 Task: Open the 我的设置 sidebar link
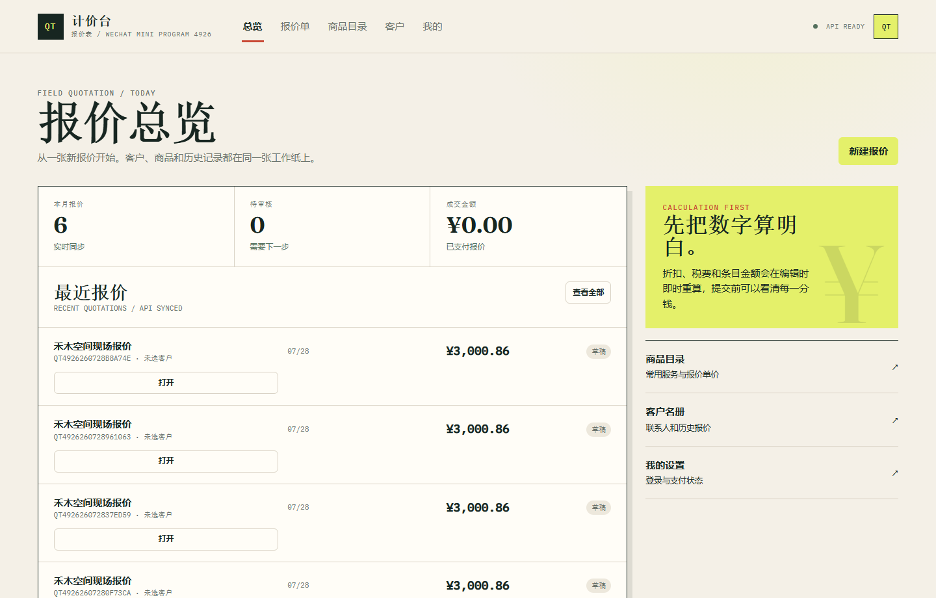click(772, 473)
